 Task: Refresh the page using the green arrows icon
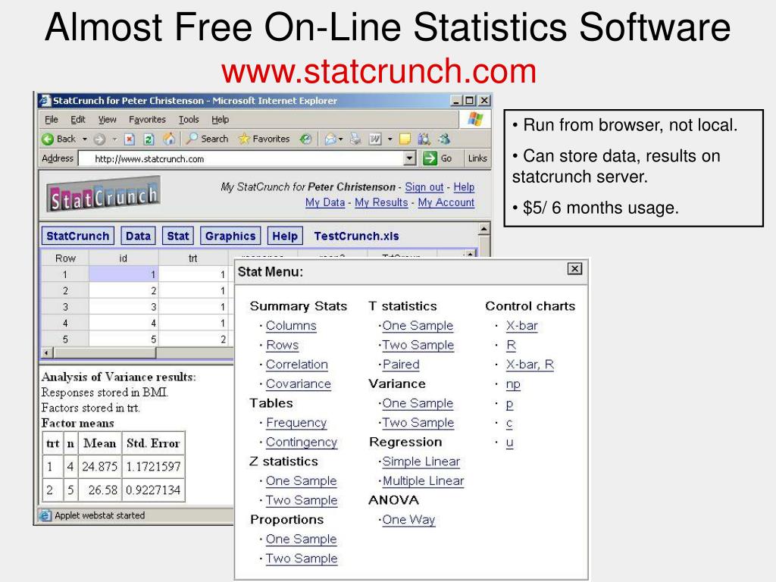149,139
